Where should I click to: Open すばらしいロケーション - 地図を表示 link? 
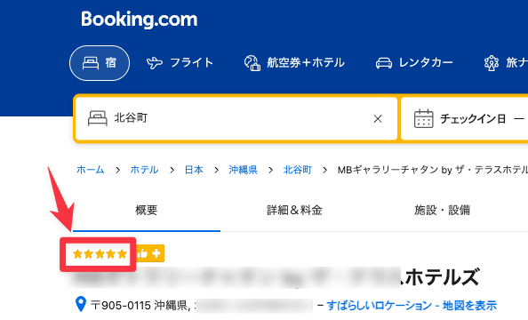[412, 306]
